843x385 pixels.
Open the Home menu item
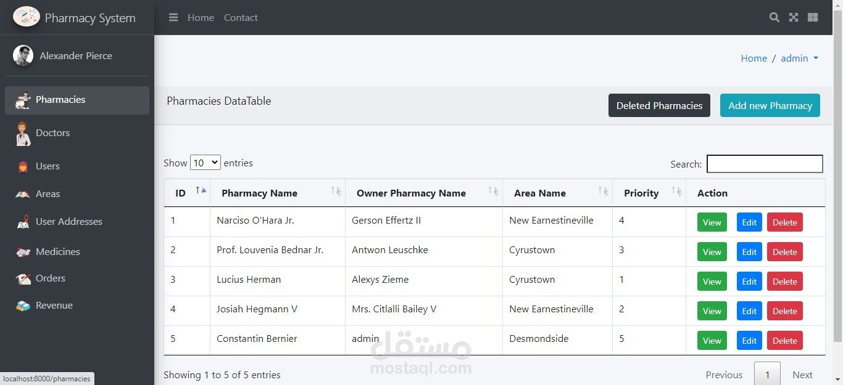coord(201,17)
